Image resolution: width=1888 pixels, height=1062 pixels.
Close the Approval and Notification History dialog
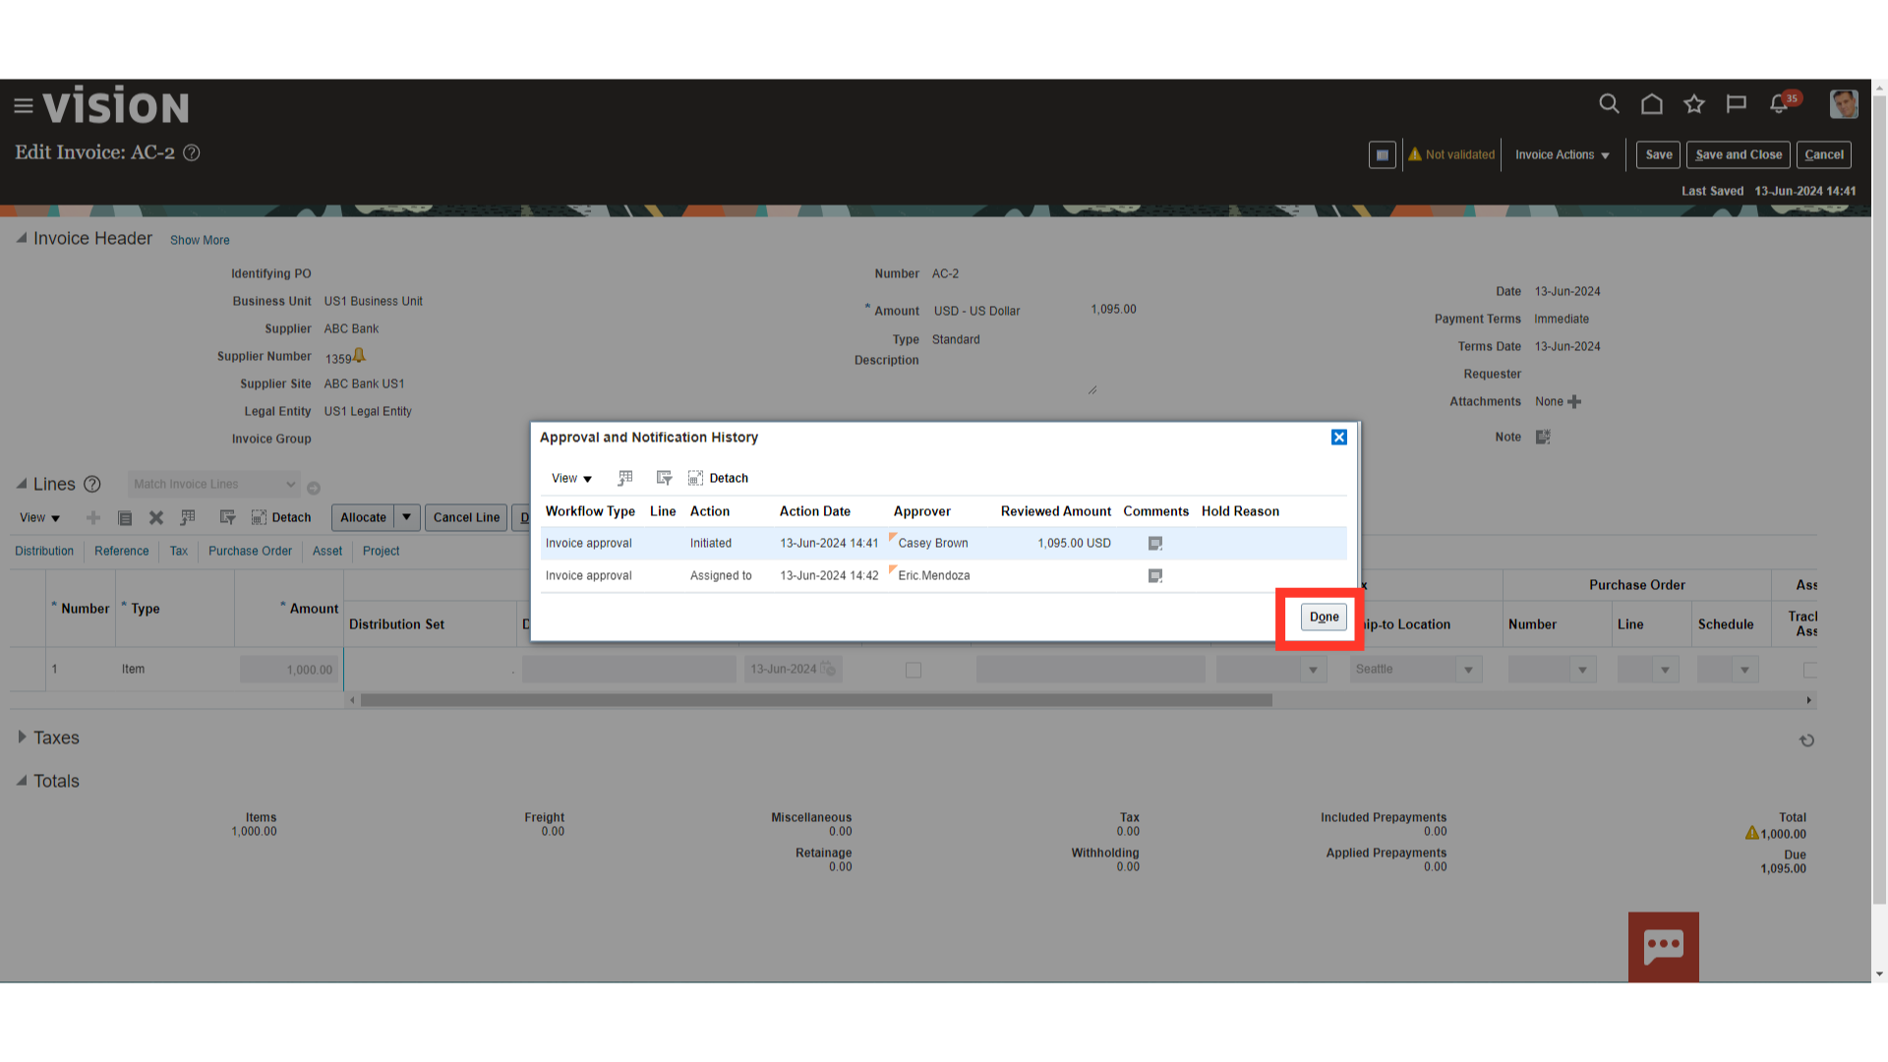pos(1339,437)
